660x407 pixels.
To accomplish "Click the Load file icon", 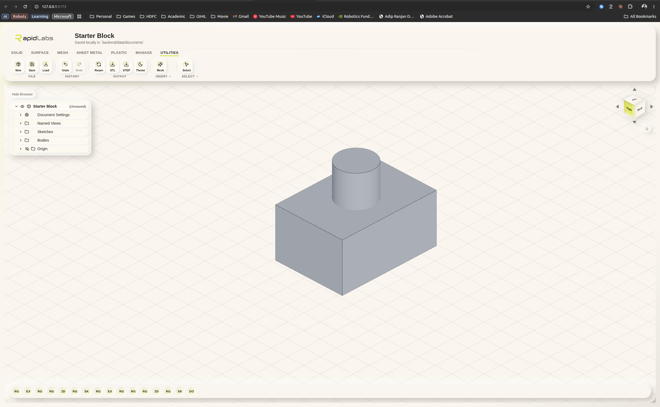I will click(x=46, y=66).
